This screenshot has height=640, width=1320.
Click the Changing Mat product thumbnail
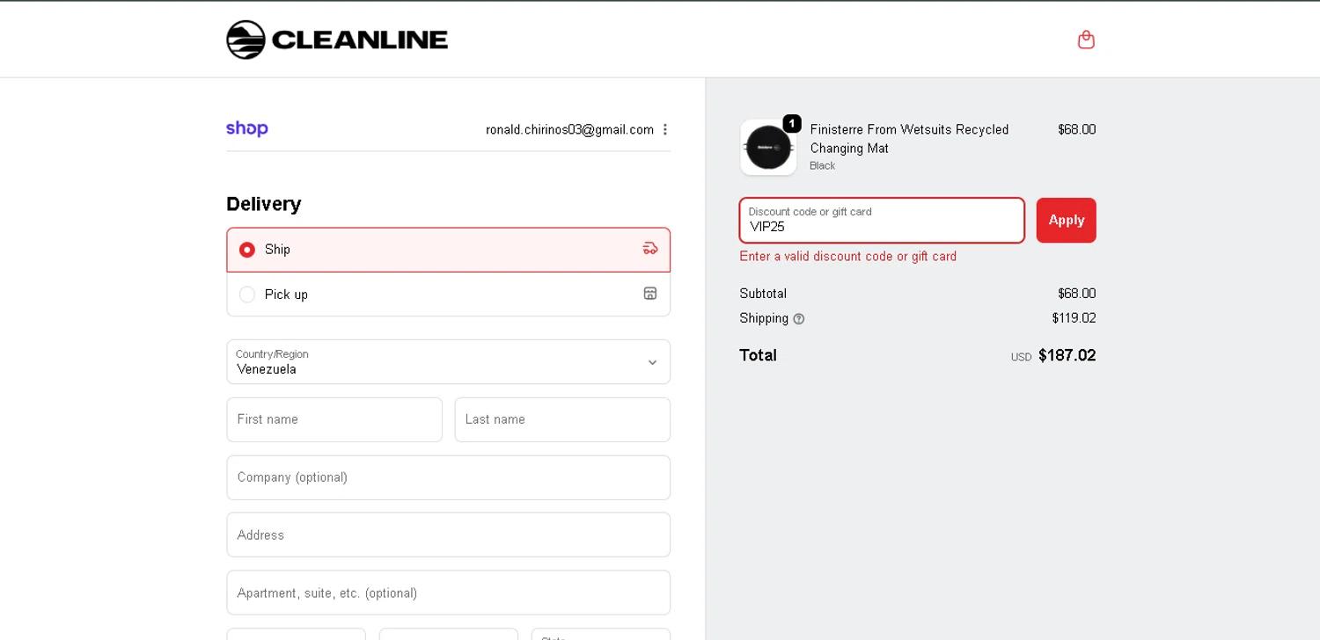[768, 148]
